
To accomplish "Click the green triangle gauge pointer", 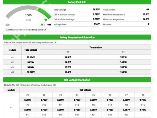I will coord(46,20).
